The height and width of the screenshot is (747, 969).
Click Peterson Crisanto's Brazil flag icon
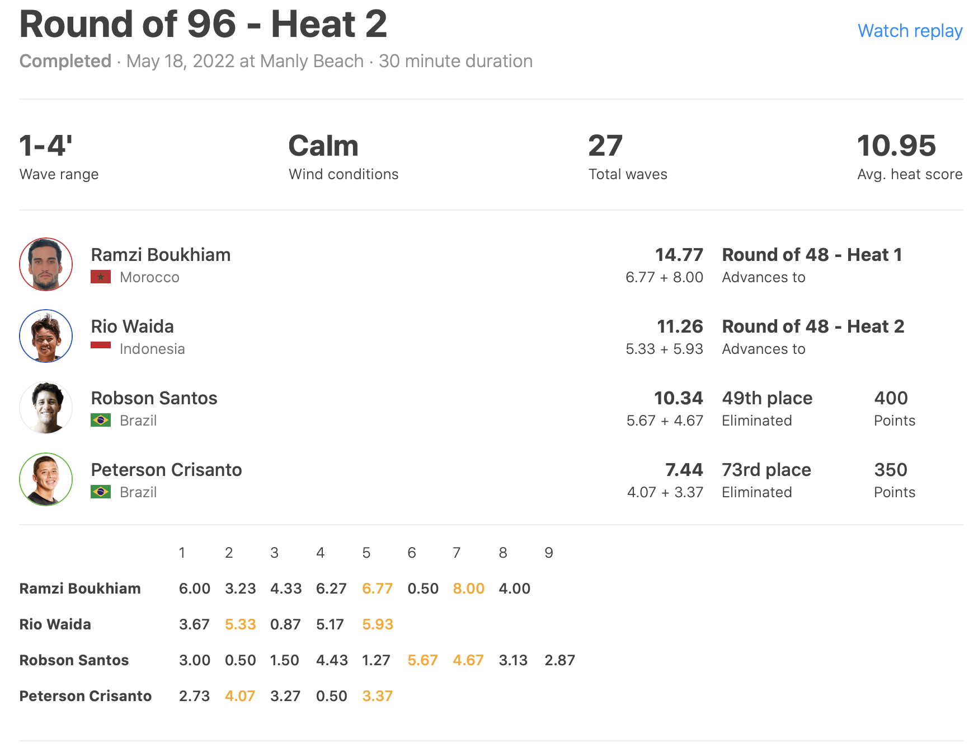[x=101, y=492]
